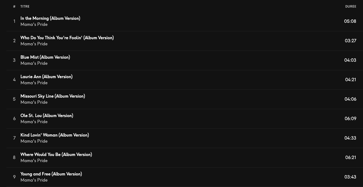
Task: Select Who Do You Think You're Foolin' title
Action: [x=67, y=38]
